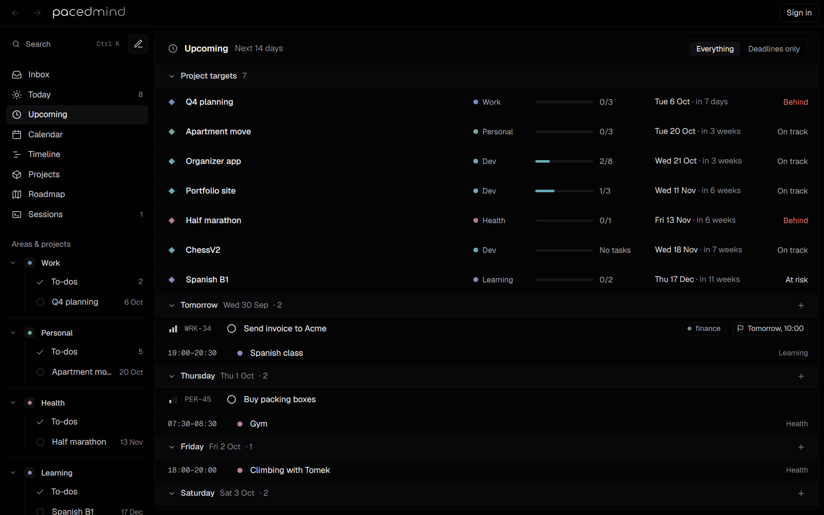Image resolution: width=824 pixels, height=515 pixels.
Task: Click the priority bars icon for PER-45
Action: click(x=173, y=400)
